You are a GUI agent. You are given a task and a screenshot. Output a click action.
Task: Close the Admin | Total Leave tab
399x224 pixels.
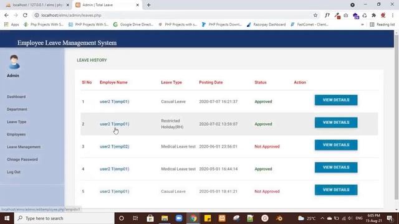(137, 5)
